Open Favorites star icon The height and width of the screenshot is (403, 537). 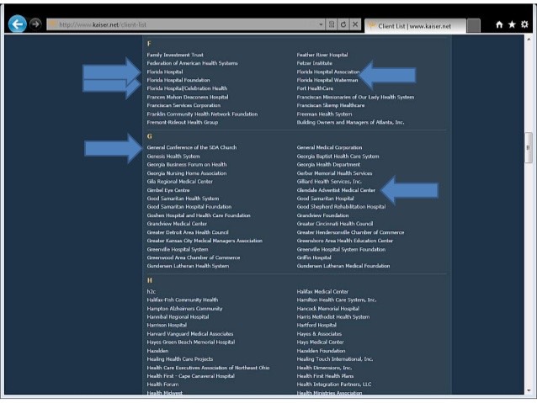512,24
